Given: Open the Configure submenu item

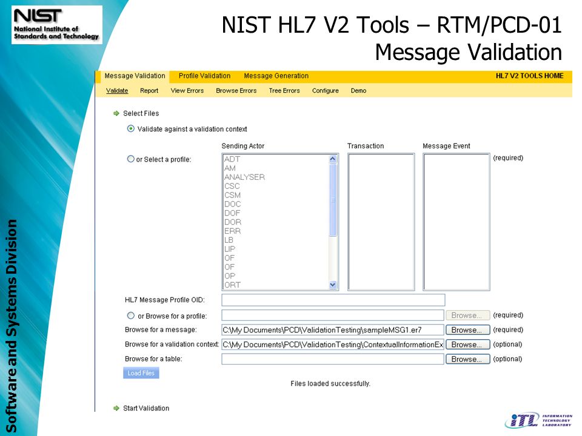Looking at the screenshot, I should tap(325, 90).
